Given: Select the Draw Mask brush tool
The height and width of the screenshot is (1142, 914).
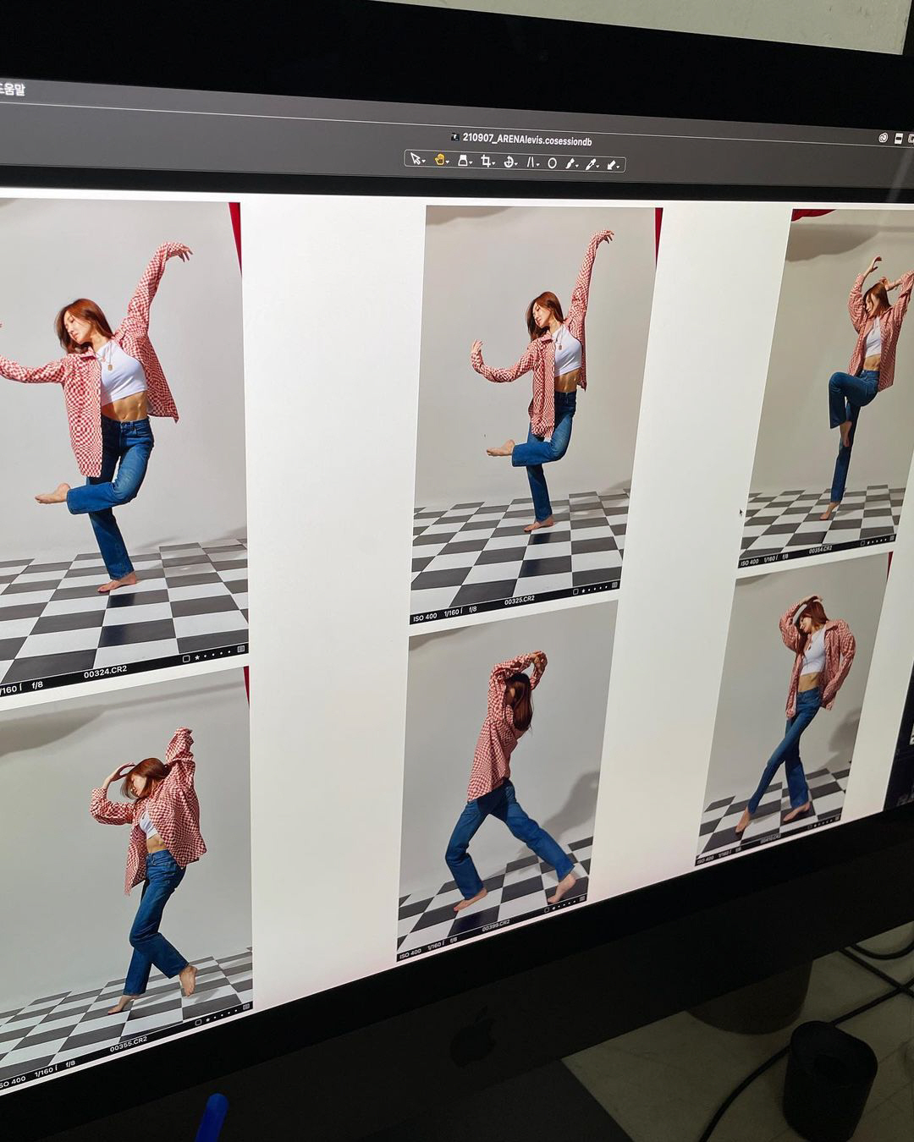Looking at the screenshot, I should [571, 164].
